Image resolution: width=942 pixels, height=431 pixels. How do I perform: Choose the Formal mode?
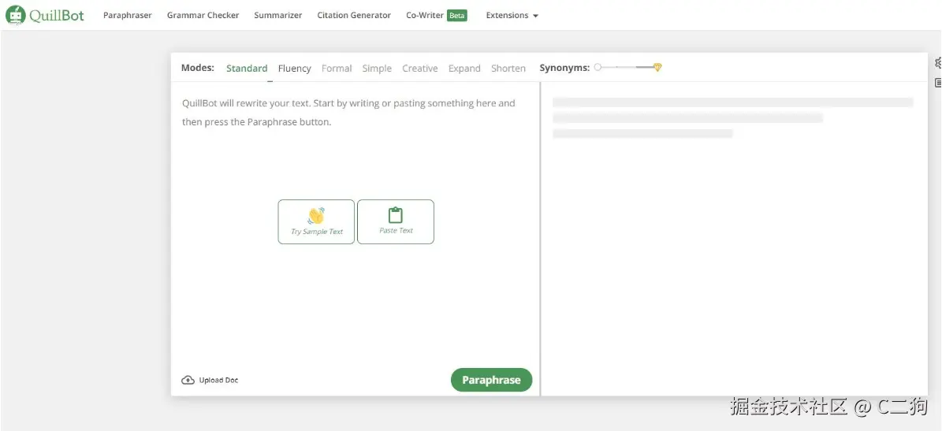337,68
